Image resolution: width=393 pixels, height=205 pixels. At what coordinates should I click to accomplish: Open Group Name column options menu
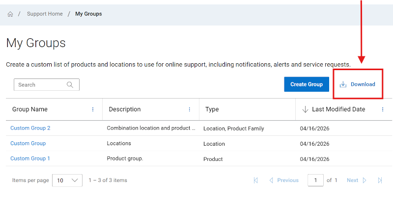(x=93, y=109)
